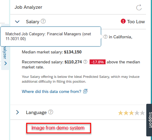Click the Matched Job Category tooltip
This screenshot has width=152, height=140.
coord(51,37)
